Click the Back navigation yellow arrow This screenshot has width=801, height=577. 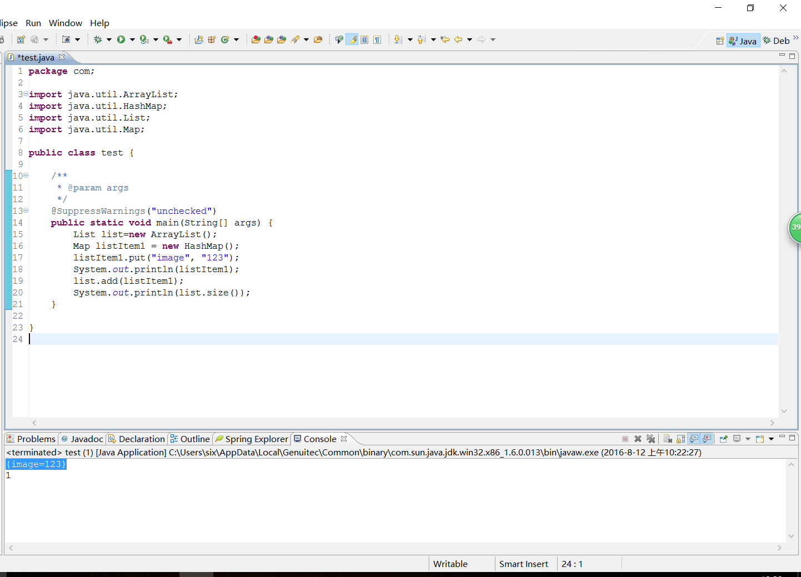[458, 39]
